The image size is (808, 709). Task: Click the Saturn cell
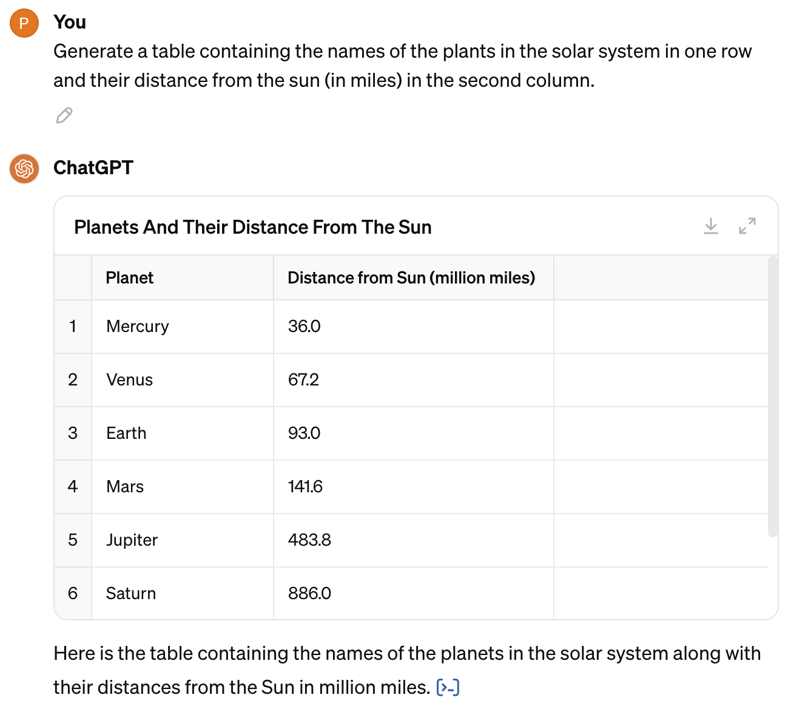[183, 594]
